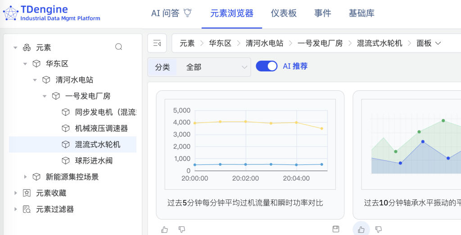Switch to the 仪表板 tab
461x235 pixels.
pos(284,13)
